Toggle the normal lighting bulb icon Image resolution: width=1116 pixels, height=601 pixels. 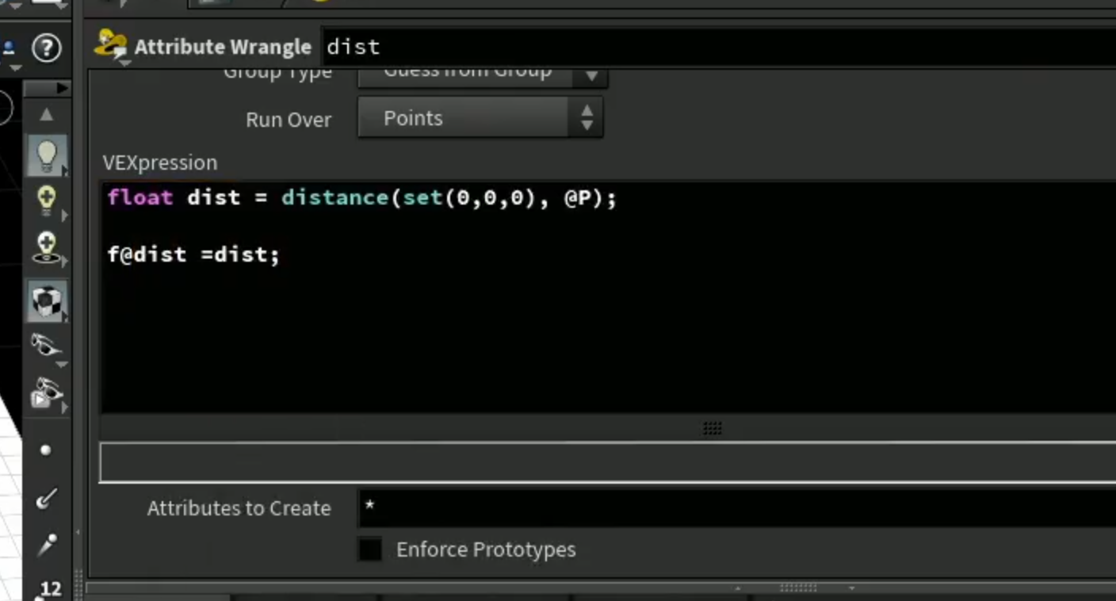[47, 155]
